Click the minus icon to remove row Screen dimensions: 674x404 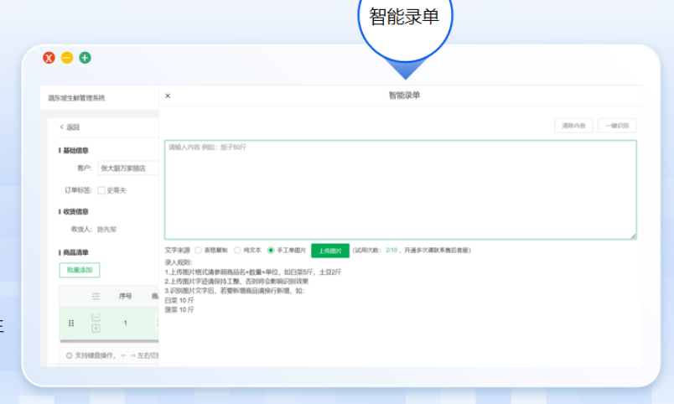click(96, 317)
